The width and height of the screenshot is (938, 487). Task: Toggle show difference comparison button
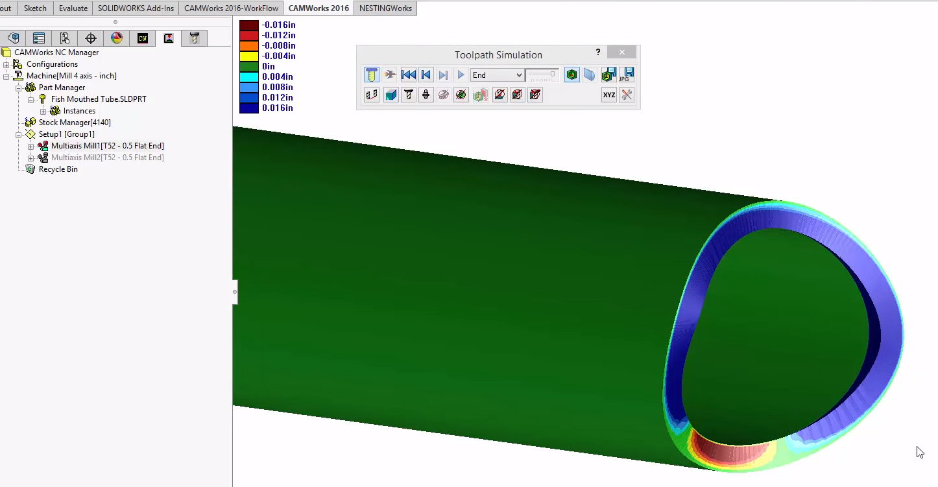(x=571, y=75)
